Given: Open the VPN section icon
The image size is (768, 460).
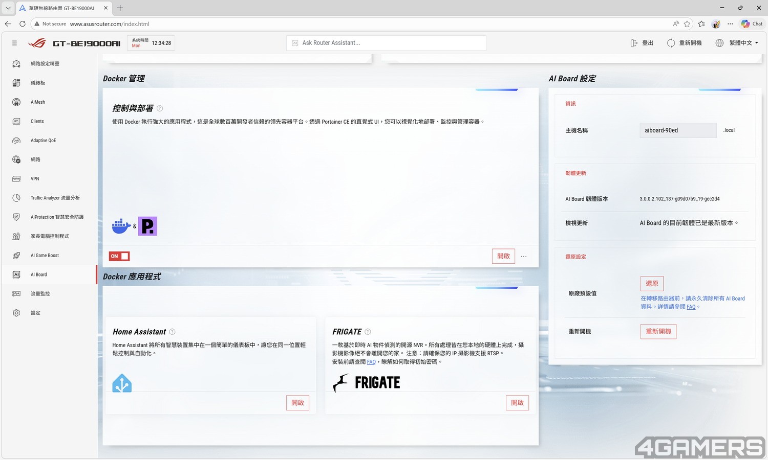Looking at the screenshot, I should click(16, 179).
